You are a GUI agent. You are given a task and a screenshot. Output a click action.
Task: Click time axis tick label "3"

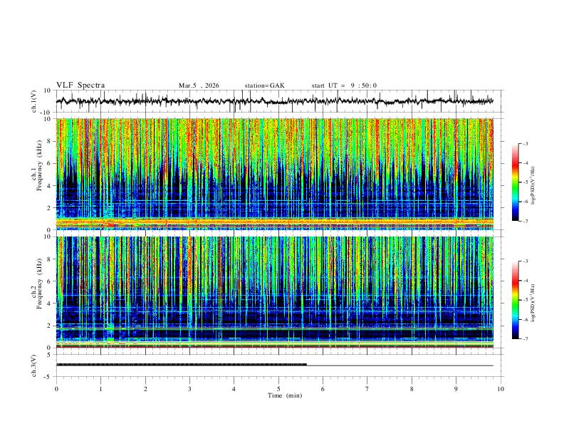(x=189, y=389)
